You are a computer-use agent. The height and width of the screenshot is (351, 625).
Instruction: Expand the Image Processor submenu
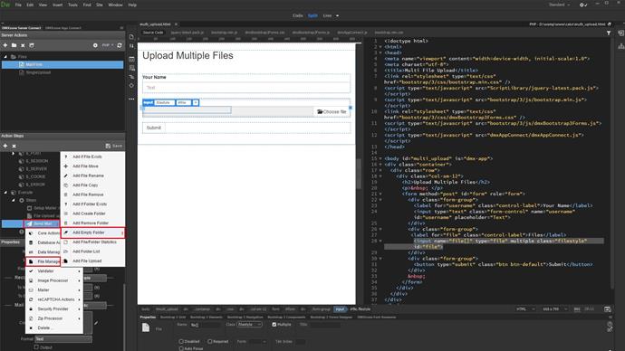[54, 280]
